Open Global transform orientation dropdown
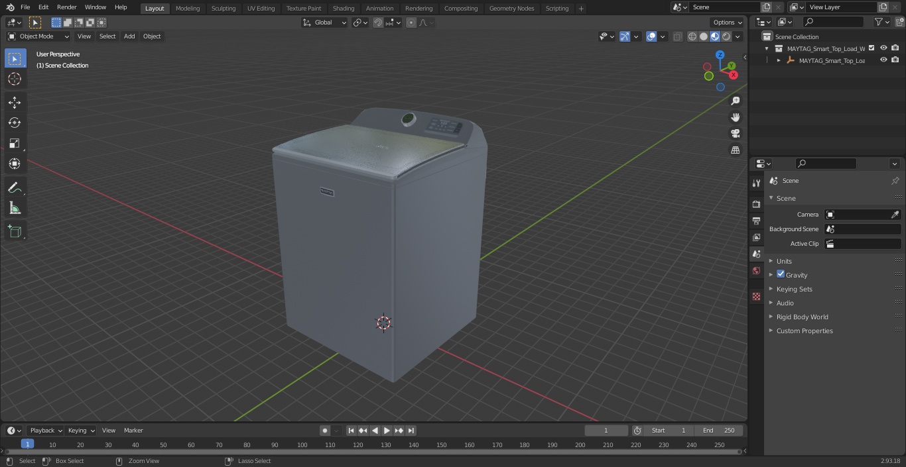This screenshot has height=467, width=906. click(x=325, y=23)
